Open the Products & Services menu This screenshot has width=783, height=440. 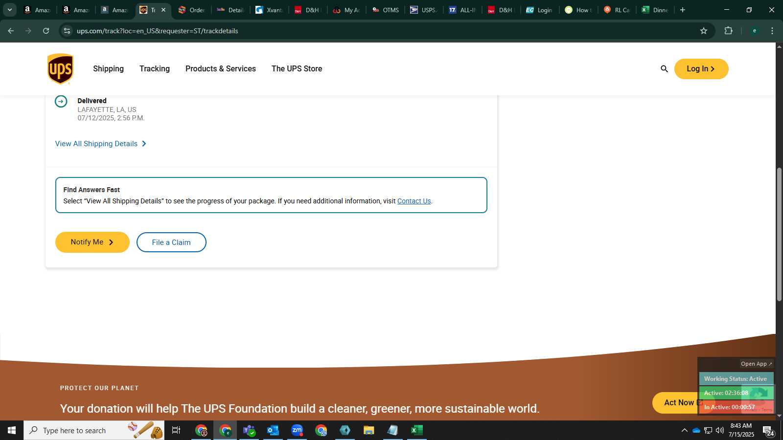[221, 69]
